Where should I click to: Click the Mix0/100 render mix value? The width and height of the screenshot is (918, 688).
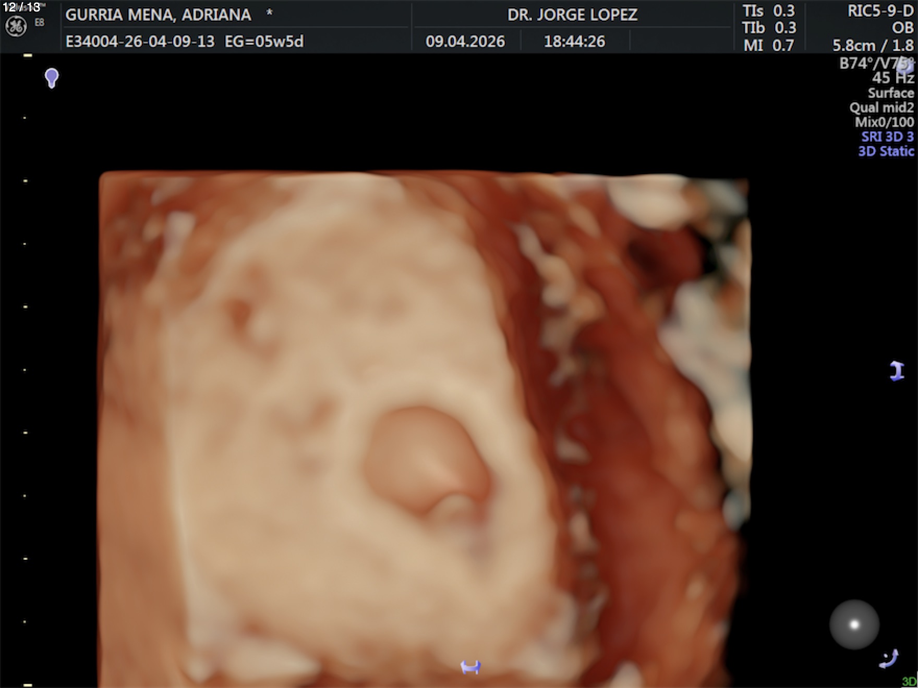click(884, 122)
